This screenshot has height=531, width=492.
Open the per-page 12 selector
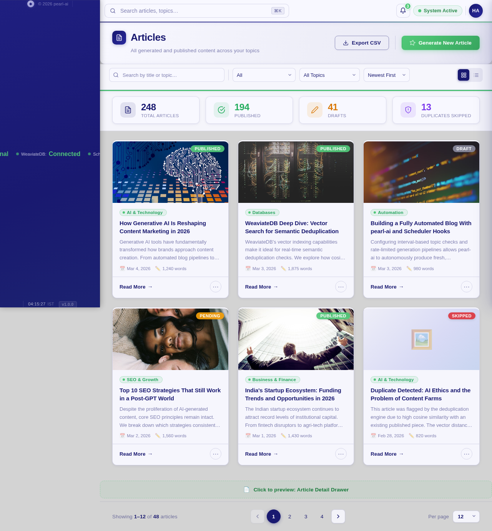click(x=466, y=516)
